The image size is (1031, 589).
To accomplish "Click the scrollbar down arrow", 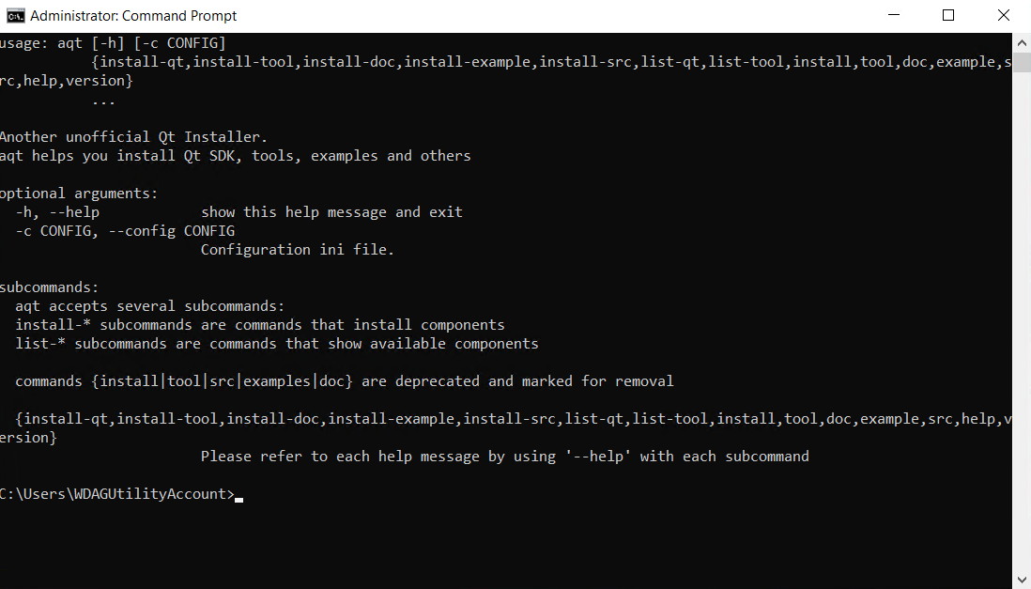I will click(1022, 580).
